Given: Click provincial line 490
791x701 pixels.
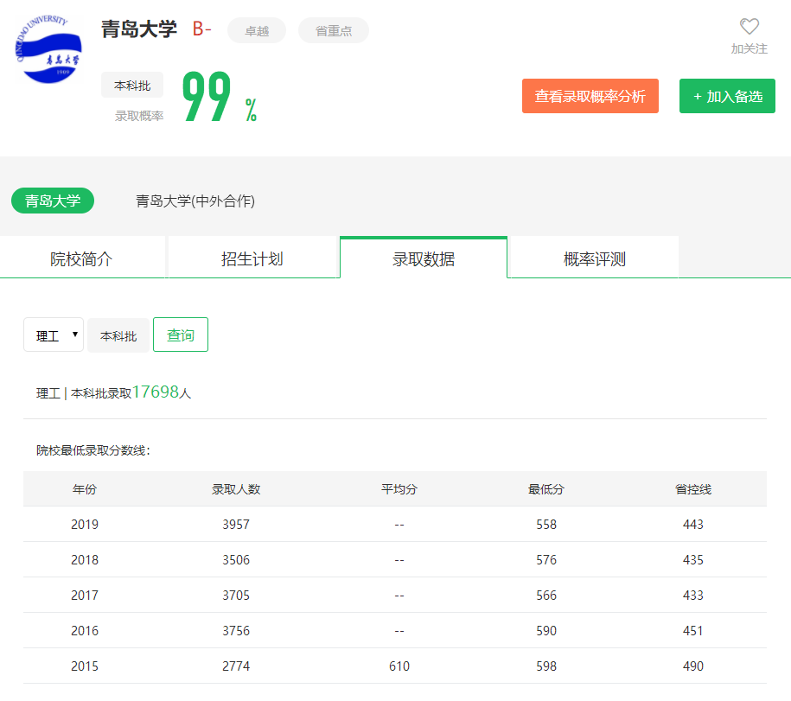Looking at the screenshot, I should coord(693,666).
